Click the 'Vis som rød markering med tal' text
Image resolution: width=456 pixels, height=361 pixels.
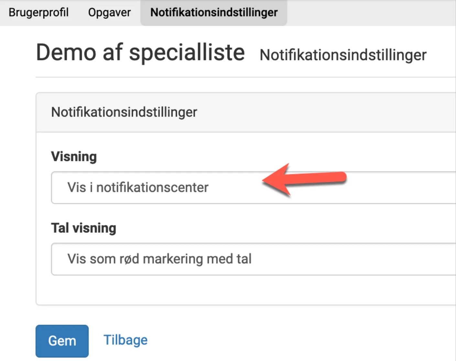click(x=159, y=259)
